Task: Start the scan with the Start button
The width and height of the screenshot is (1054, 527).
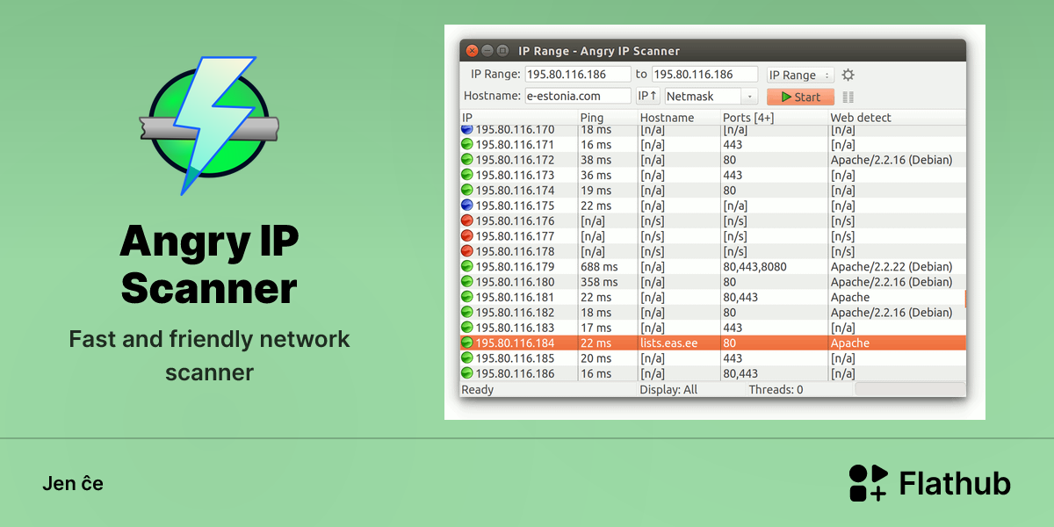Action: tap(800, 97)
